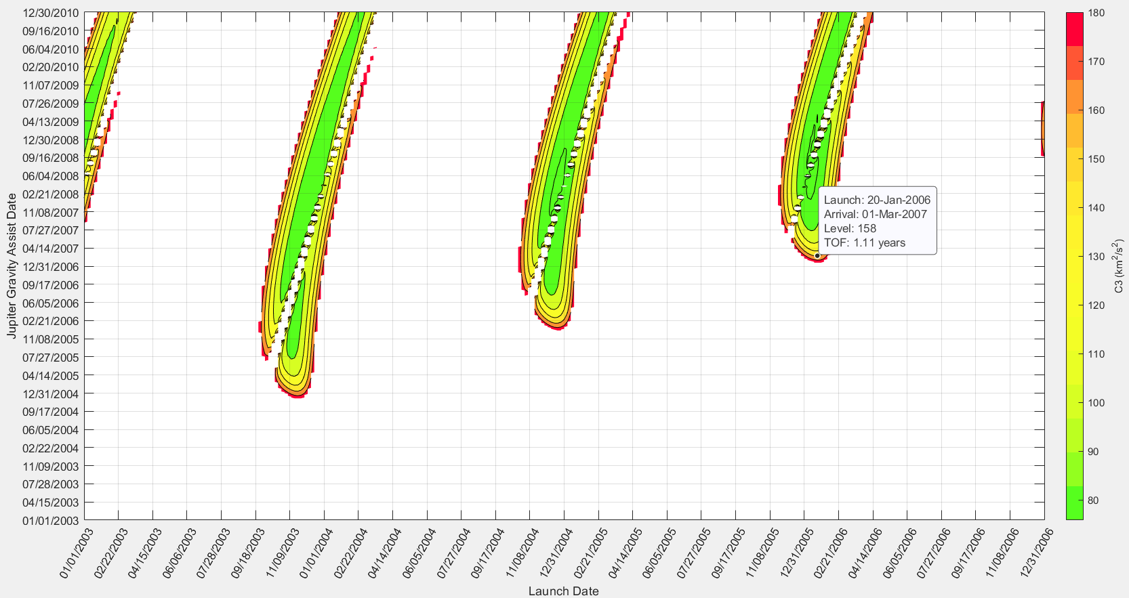Click y-axis tick label 02/21/2006
Image resolution: width=1129 pixels, height=598 pixels.
(x=51, y=321)
